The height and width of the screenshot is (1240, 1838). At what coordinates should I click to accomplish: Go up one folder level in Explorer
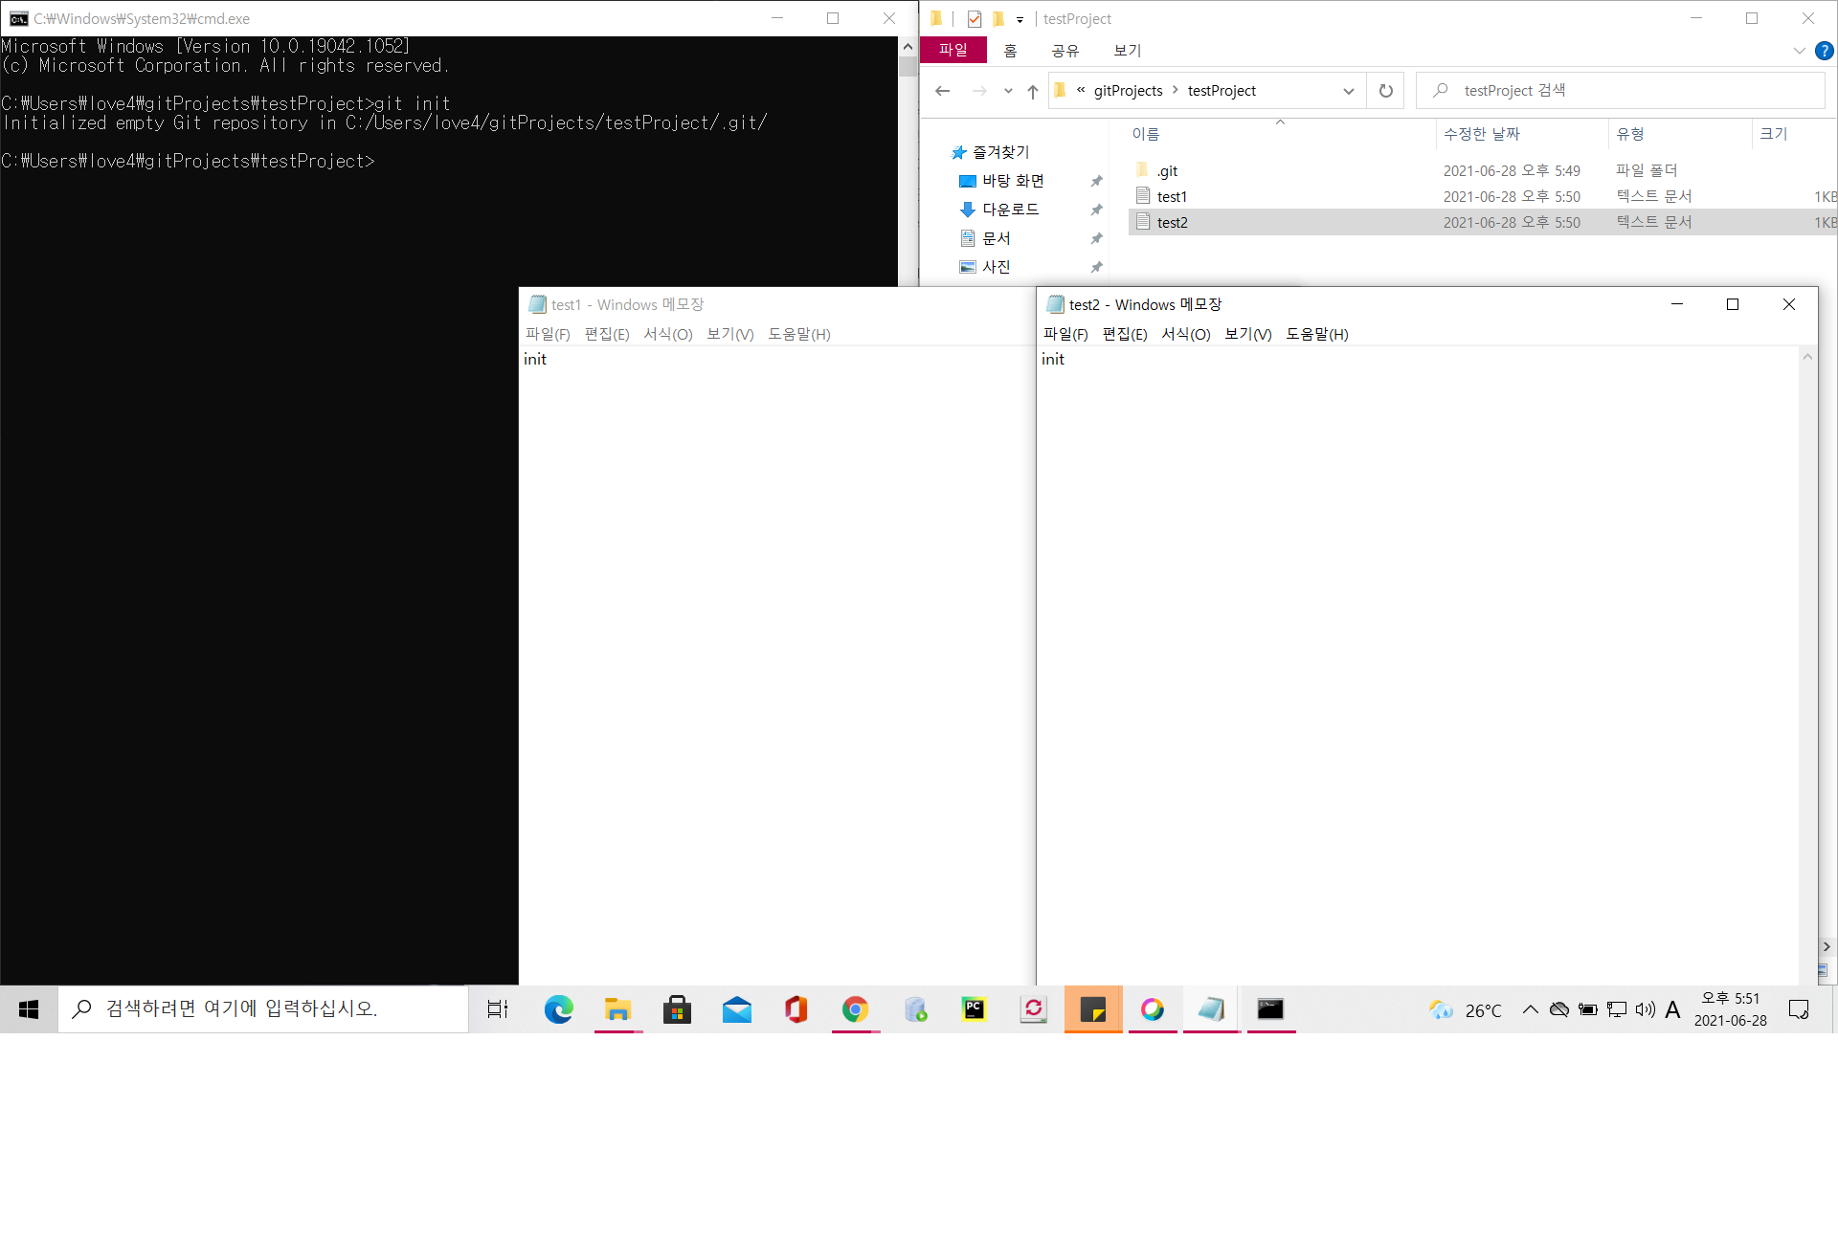1032,91
